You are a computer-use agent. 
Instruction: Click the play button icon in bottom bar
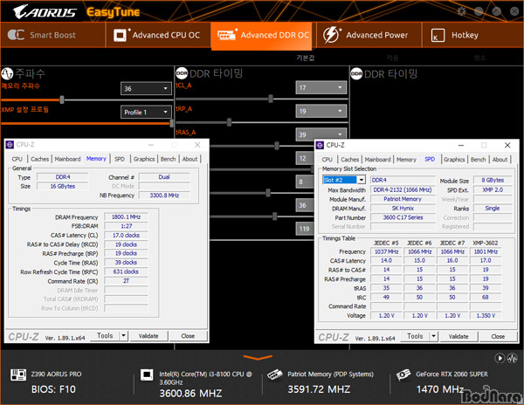tap(500, 358)
